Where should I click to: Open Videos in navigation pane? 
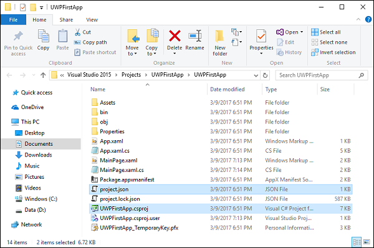[x=28, y=188]
